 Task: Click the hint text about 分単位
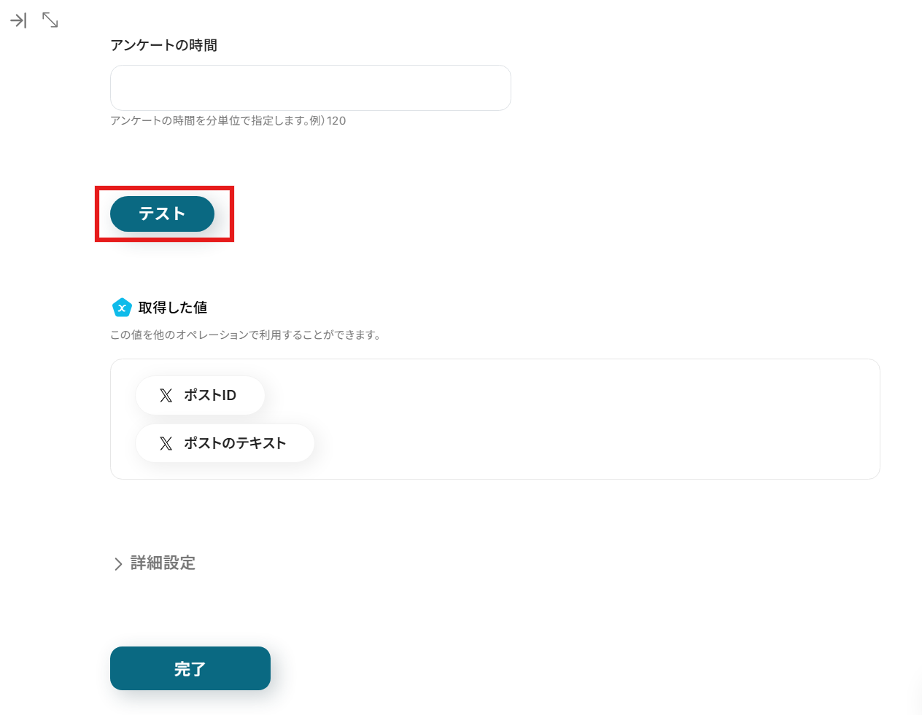212,121
